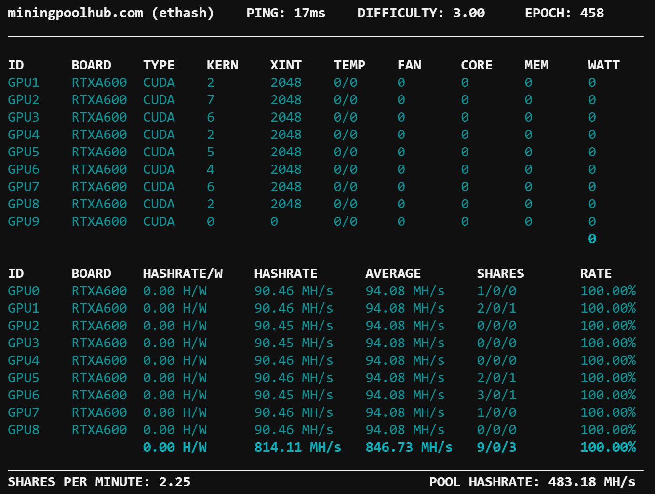Image resolution: width=655 pixels, height=494 pixels.
Task: Select the SHARES PER MINUTE statistic
Action: coord(98,481)
